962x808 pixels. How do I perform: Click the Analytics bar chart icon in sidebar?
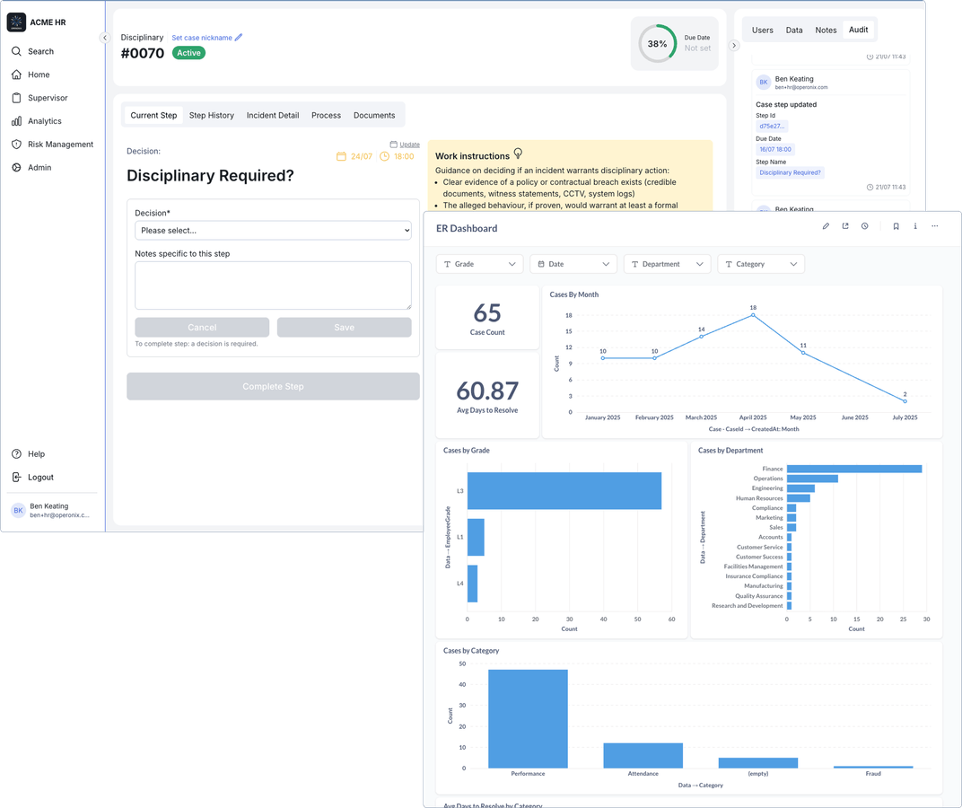tap(16, 121)
